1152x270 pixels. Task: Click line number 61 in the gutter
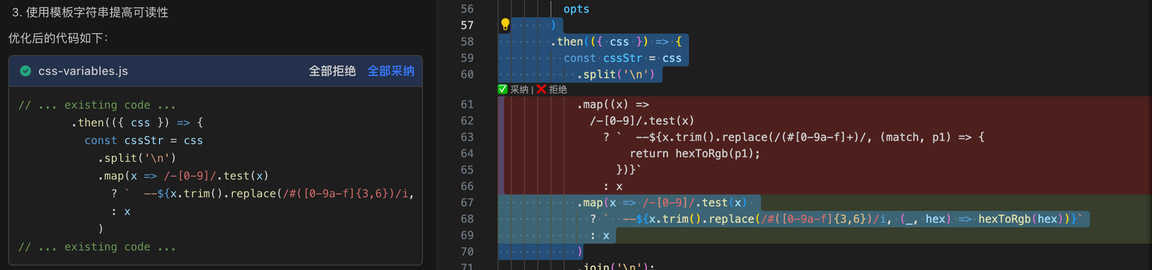(467, 105)
